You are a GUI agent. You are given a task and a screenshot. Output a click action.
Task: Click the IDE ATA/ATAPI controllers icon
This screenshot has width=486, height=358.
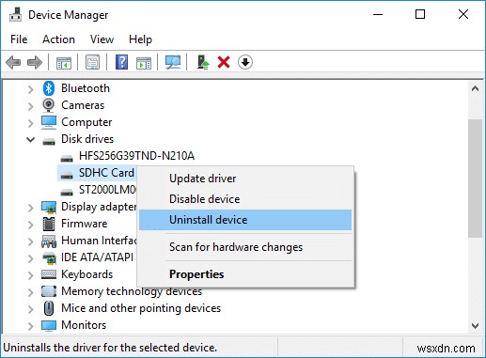(49, 257)
